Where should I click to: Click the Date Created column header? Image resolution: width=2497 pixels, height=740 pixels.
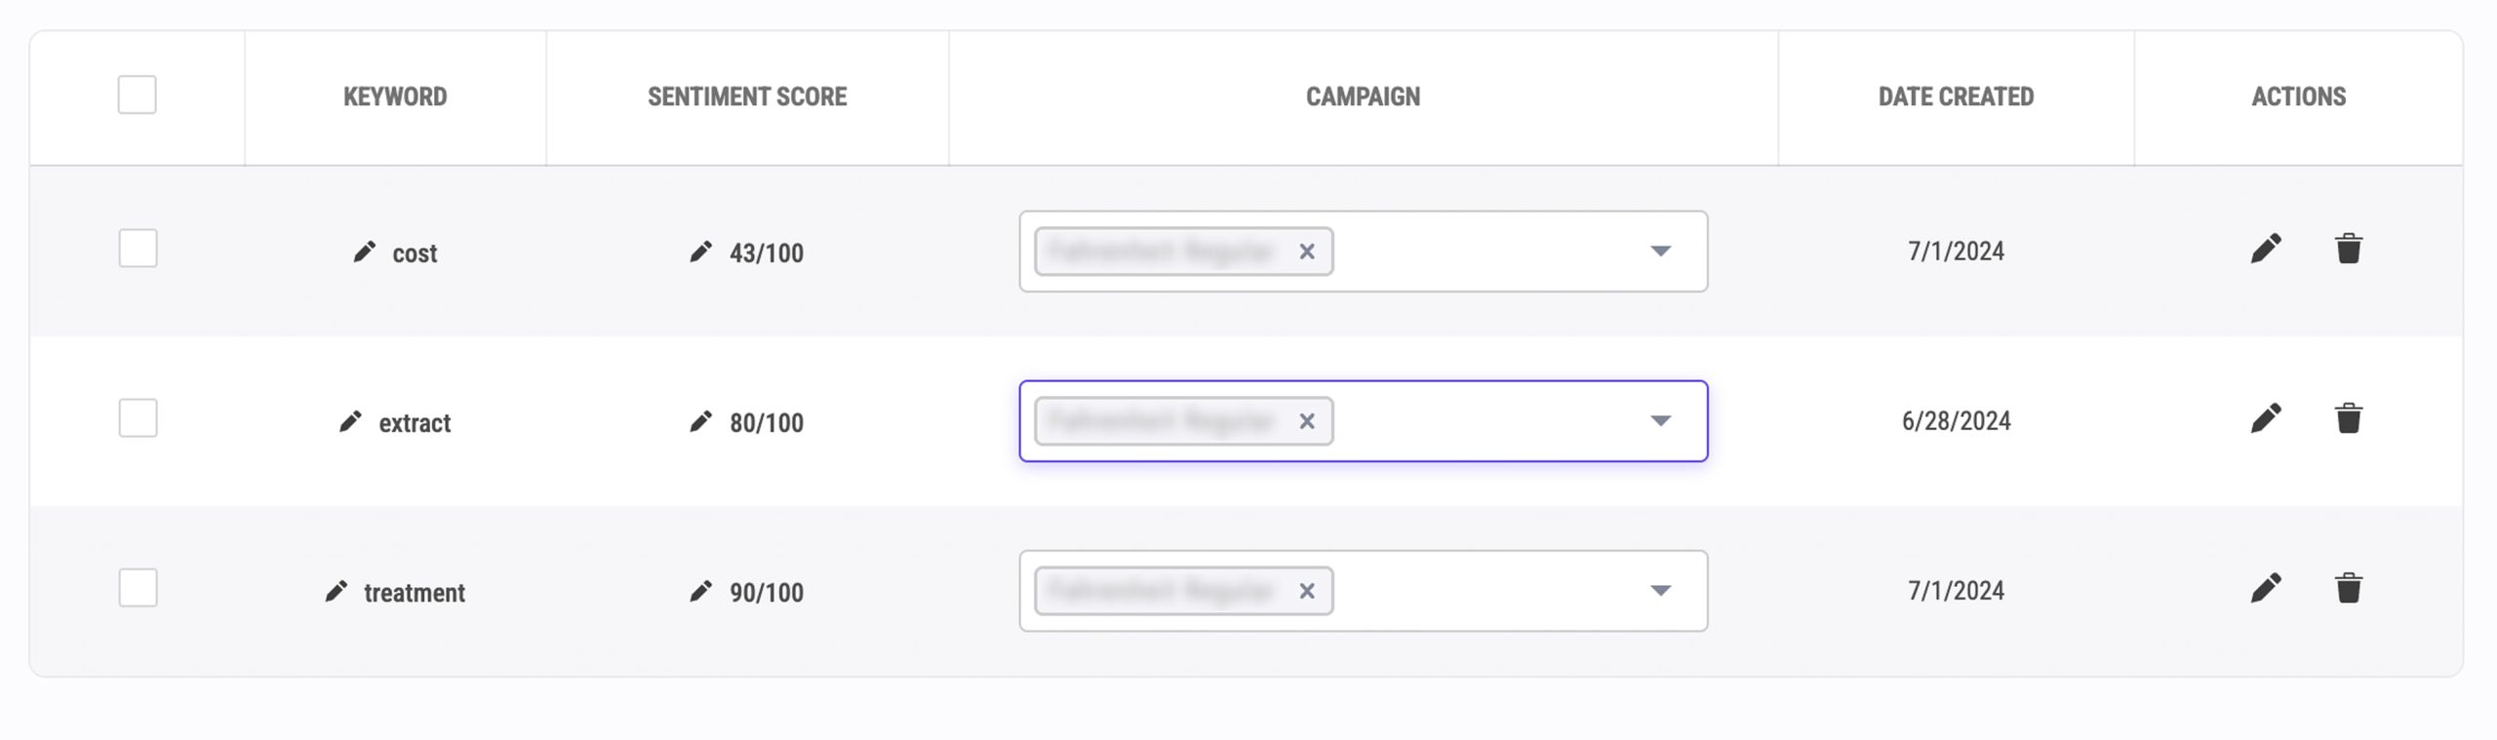tap(1956, 97)
